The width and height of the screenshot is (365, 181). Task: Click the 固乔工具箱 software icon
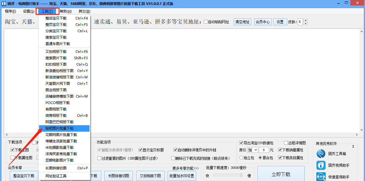tap(321, 153)
